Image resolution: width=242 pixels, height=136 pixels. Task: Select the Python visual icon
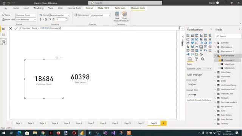pyautogui.click(x=206, y=50)
